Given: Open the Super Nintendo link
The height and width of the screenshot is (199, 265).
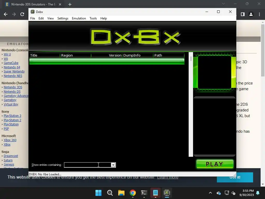Looking at the screenshot, I should [14, 72].
